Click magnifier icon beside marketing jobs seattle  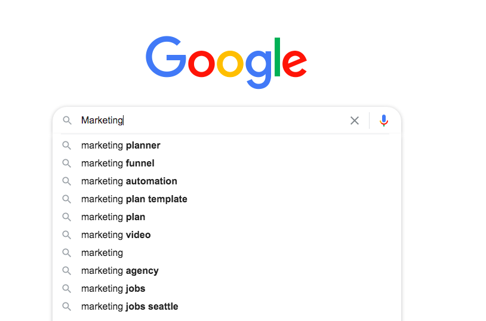67,307
